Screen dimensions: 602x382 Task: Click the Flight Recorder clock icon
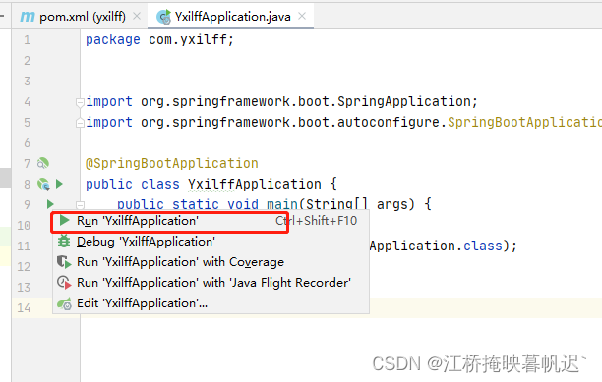(64, 283)
